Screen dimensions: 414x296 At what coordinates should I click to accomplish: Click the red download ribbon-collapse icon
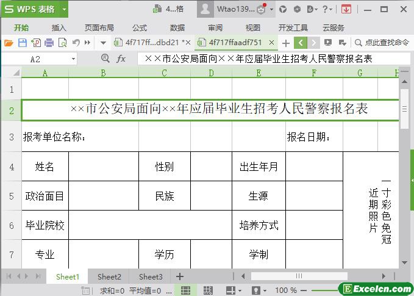(x=346, y=9)
